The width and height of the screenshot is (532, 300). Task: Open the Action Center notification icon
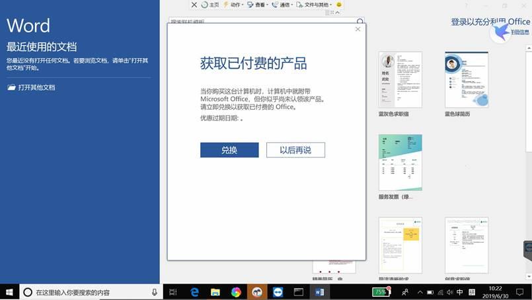coord(520,292)
